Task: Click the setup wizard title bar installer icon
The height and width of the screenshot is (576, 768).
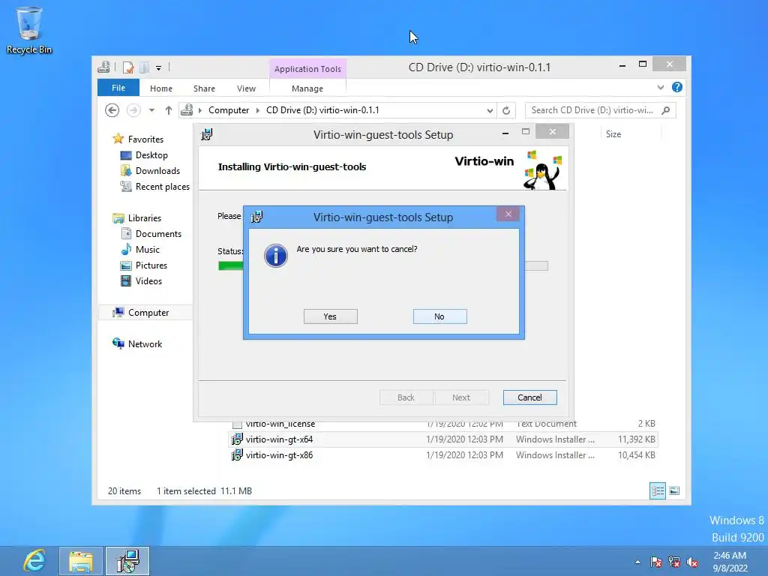Action: coord(207,134)
